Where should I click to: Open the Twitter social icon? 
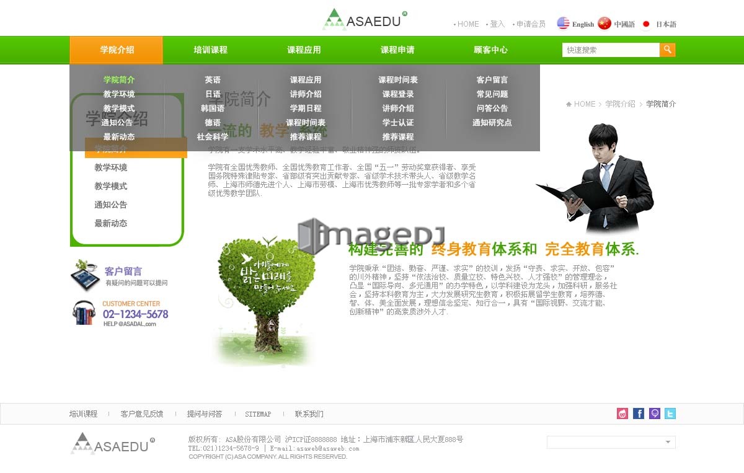pos(670,413)
